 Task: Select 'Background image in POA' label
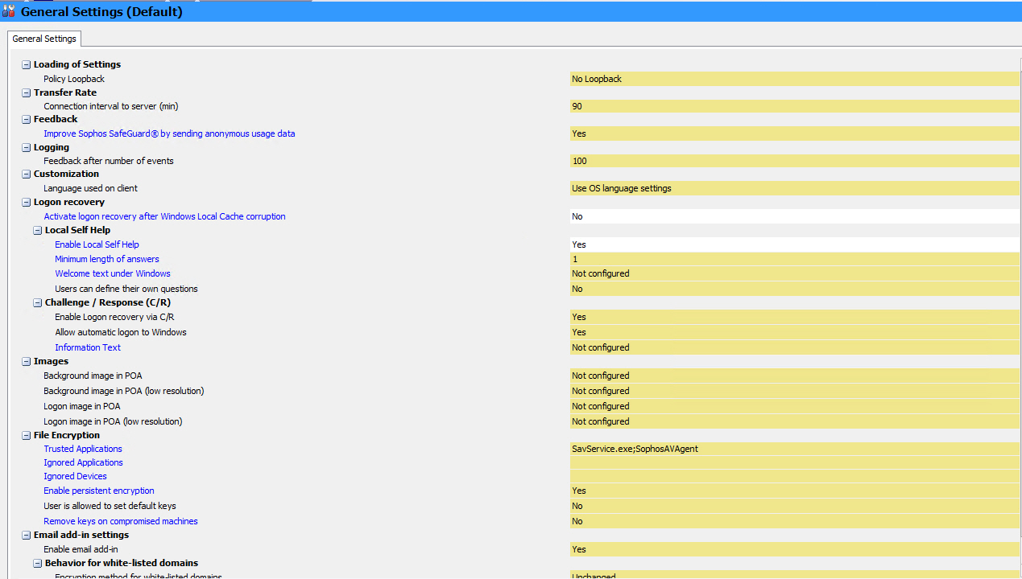click(x=93, y=376)
